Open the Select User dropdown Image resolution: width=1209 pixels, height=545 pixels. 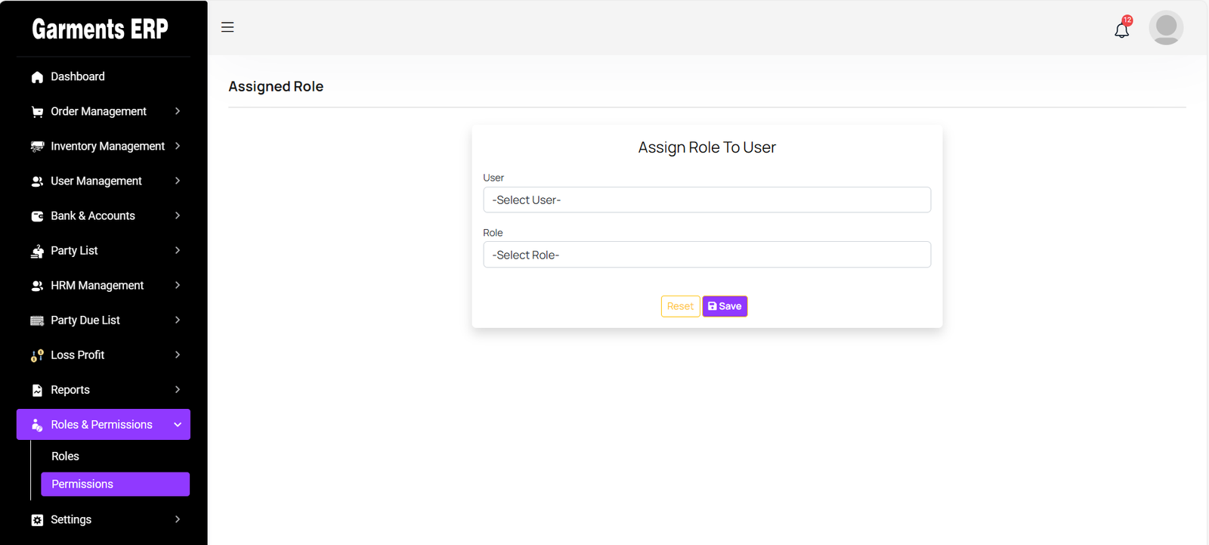(707, 200)
